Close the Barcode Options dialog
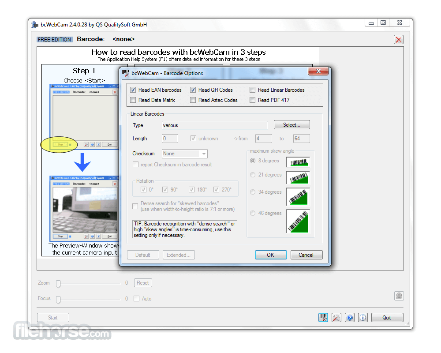 [x=318, y=71]
